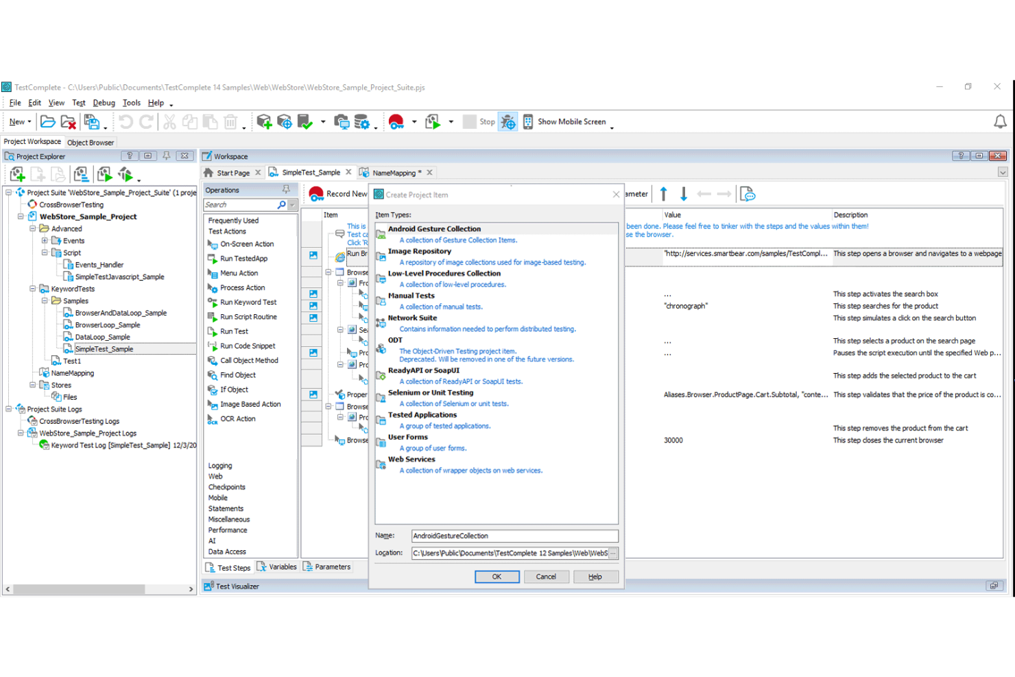Toggle the pin on Project Explorer panel
The height and width of the screenshot is (677, 1015).
tap(166, 156)
